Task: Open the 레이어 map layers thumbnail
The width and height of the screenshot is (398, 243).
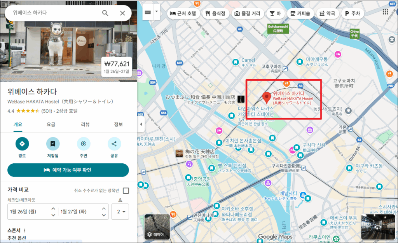Action: 157,227
